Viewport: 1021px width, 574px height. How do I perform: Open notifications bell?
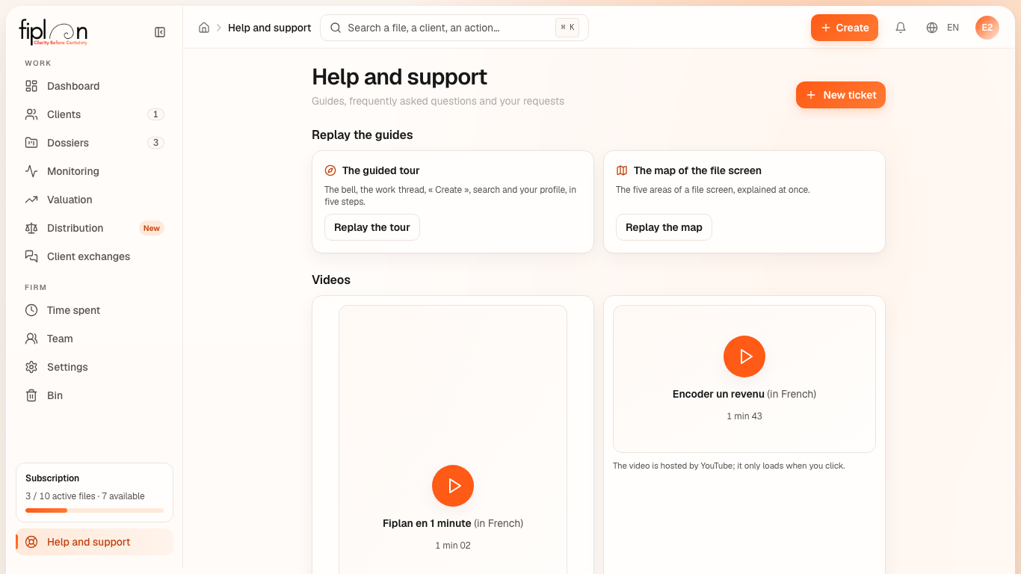click(x=901, y=28)
